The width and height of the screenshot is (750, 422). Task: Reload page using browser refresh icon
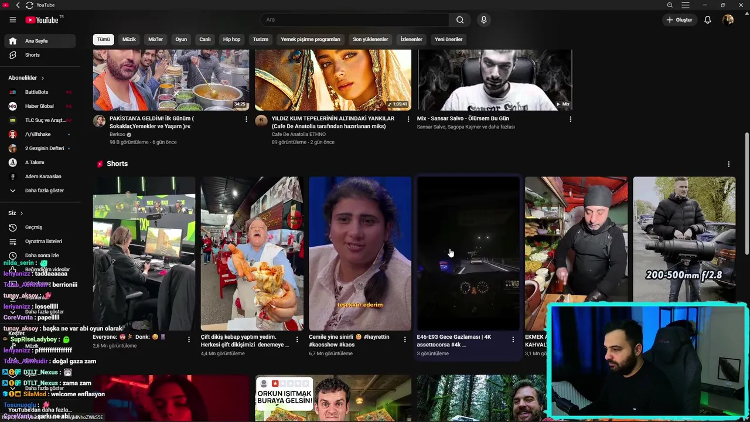point(29,5)
